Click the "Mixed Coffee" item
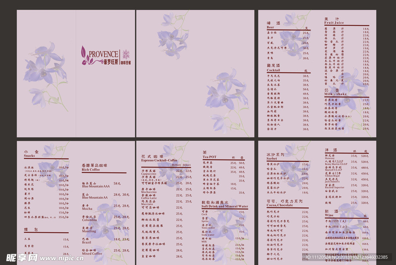 pos(92,254)
